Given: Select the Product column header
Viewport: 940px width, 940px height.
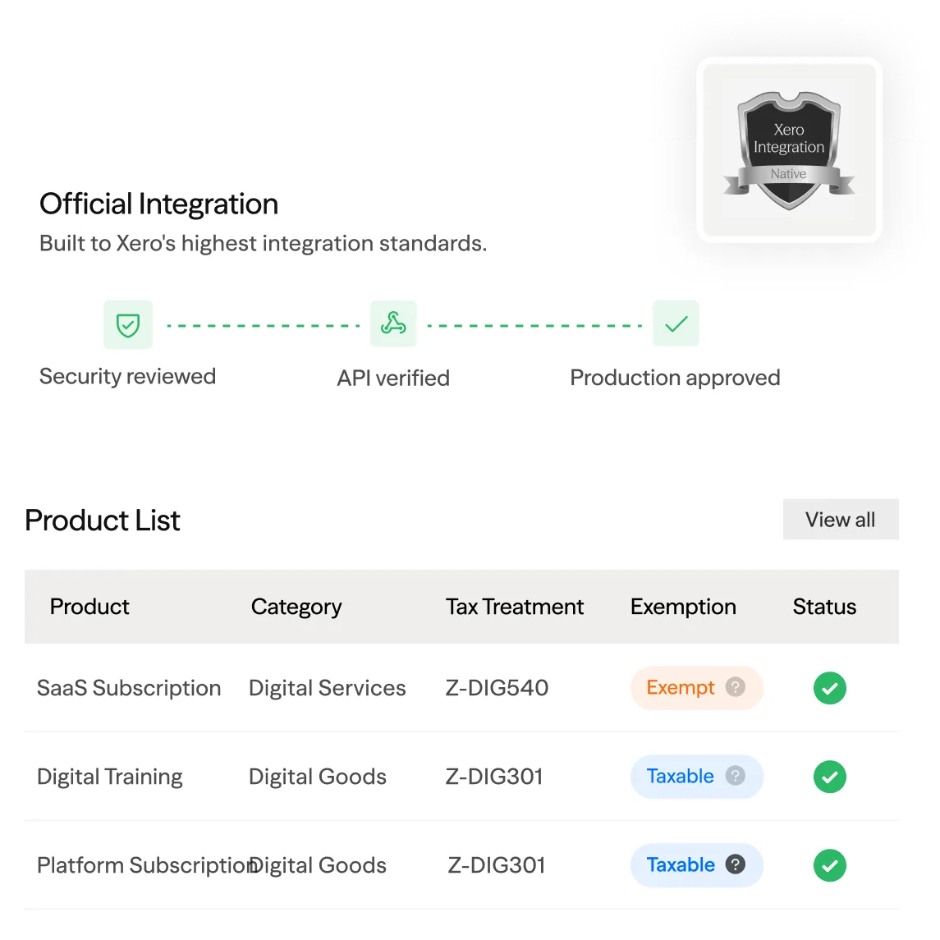Looking at the screenshot, I should click(89, 607).
